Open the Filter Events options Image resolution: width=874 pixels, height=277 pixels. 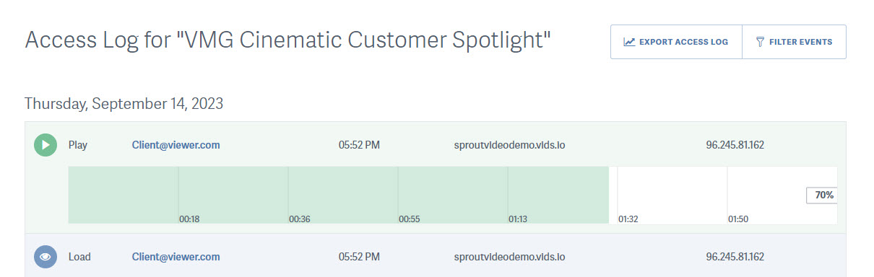(x=794, y=42)
